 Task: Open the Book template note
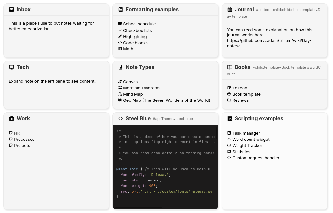[x=246, y=94]
